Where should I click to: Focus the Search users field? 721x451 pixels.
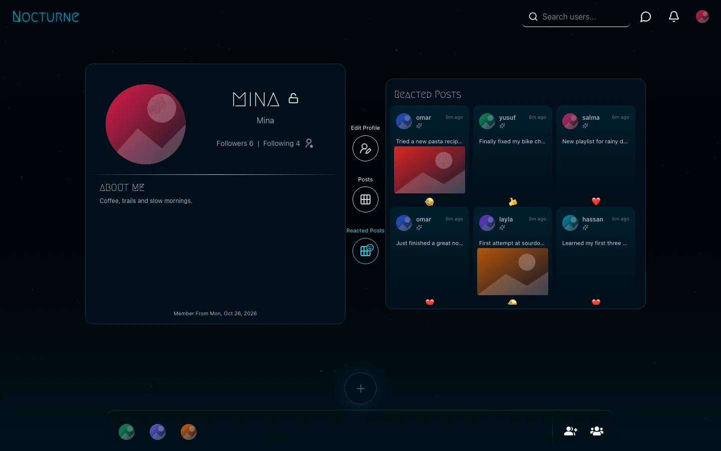tap(576, 17)
